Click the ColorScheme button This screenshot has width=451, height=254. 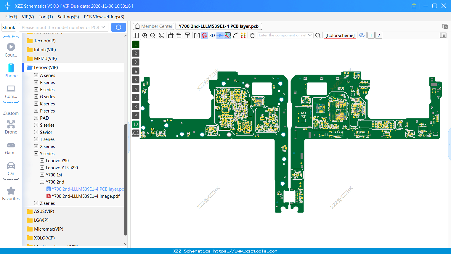click(340, 35)
